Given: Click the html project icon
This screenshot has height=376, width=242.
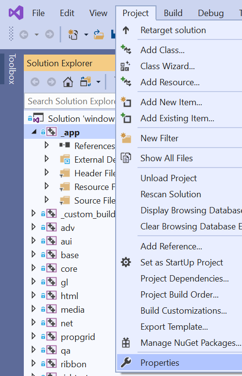Looking at the screenshot, I should (52, 296).
